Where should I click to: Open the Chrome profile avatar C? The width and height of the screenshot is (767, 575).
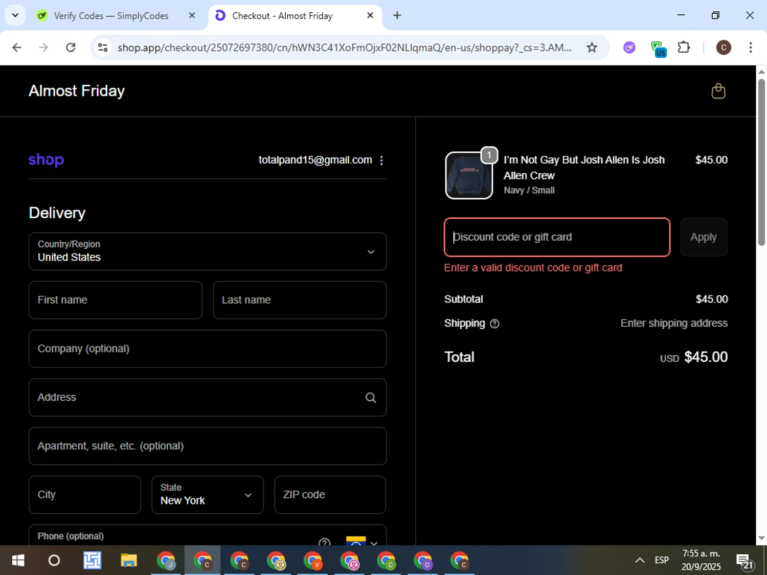(x=723, y=48)
